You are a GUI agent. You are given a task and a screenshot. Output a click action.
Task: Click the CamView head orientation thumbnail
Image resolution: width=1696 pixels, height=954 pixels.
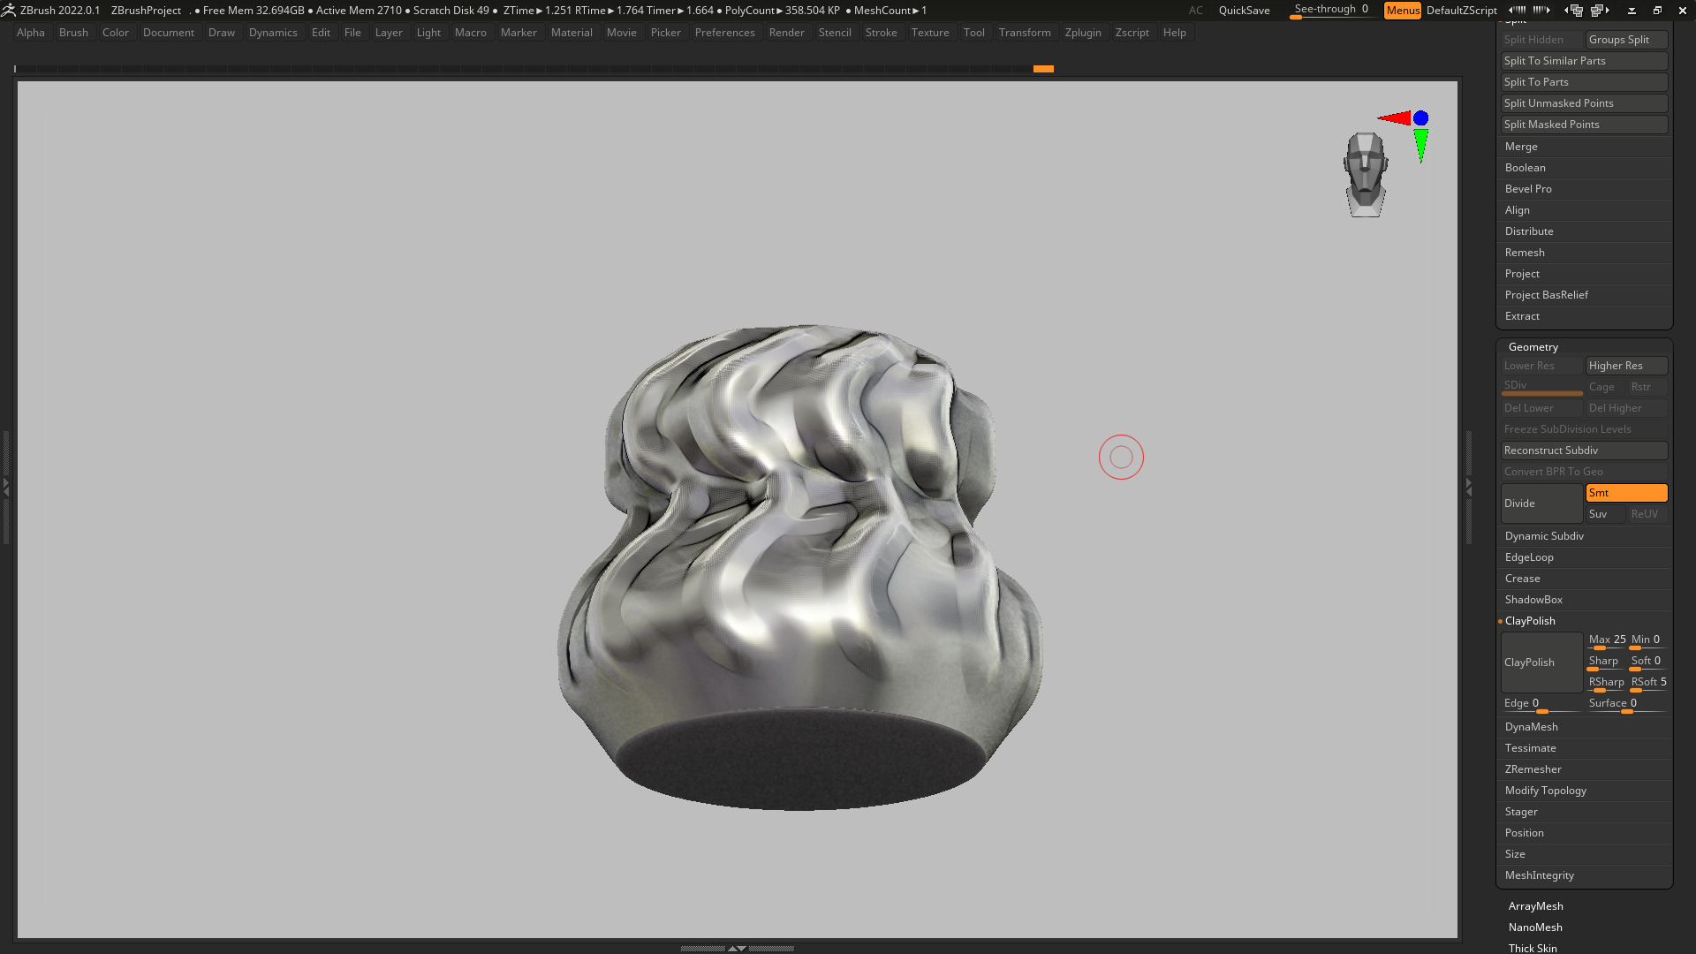[1366, 175]
